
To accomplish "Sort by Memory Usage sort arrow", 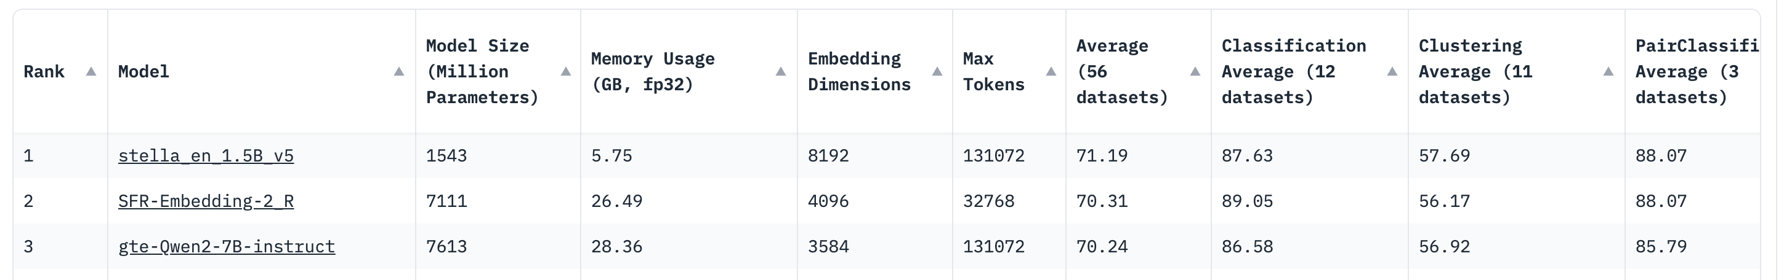I will (x=780, y=71).
